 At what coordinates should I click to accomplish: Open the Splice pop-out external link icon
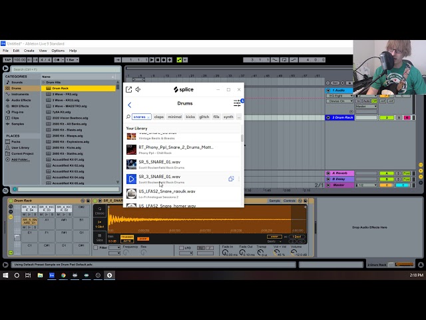tap(128, 89)
